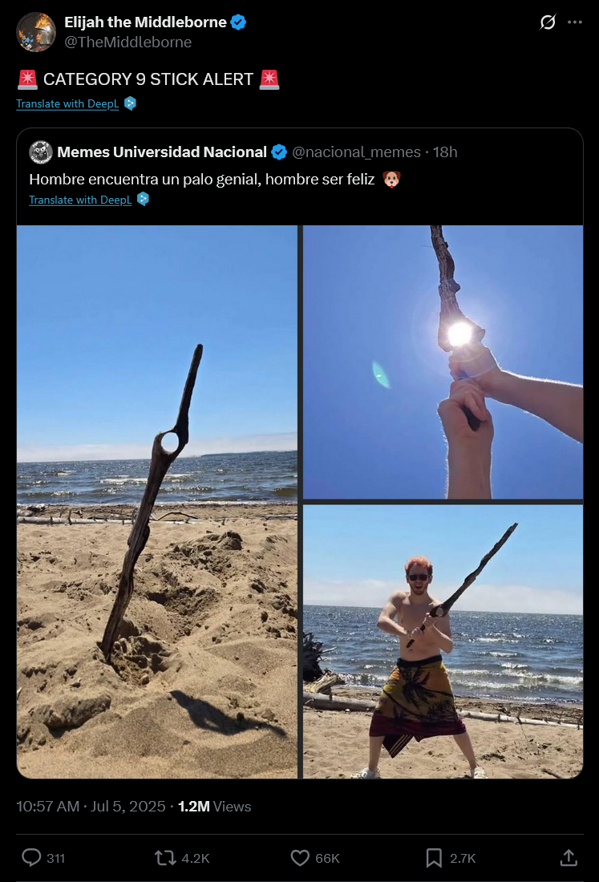Like the post with the heart icon
The height and width of the screenshot is (882, 599).
click(300, 858)
